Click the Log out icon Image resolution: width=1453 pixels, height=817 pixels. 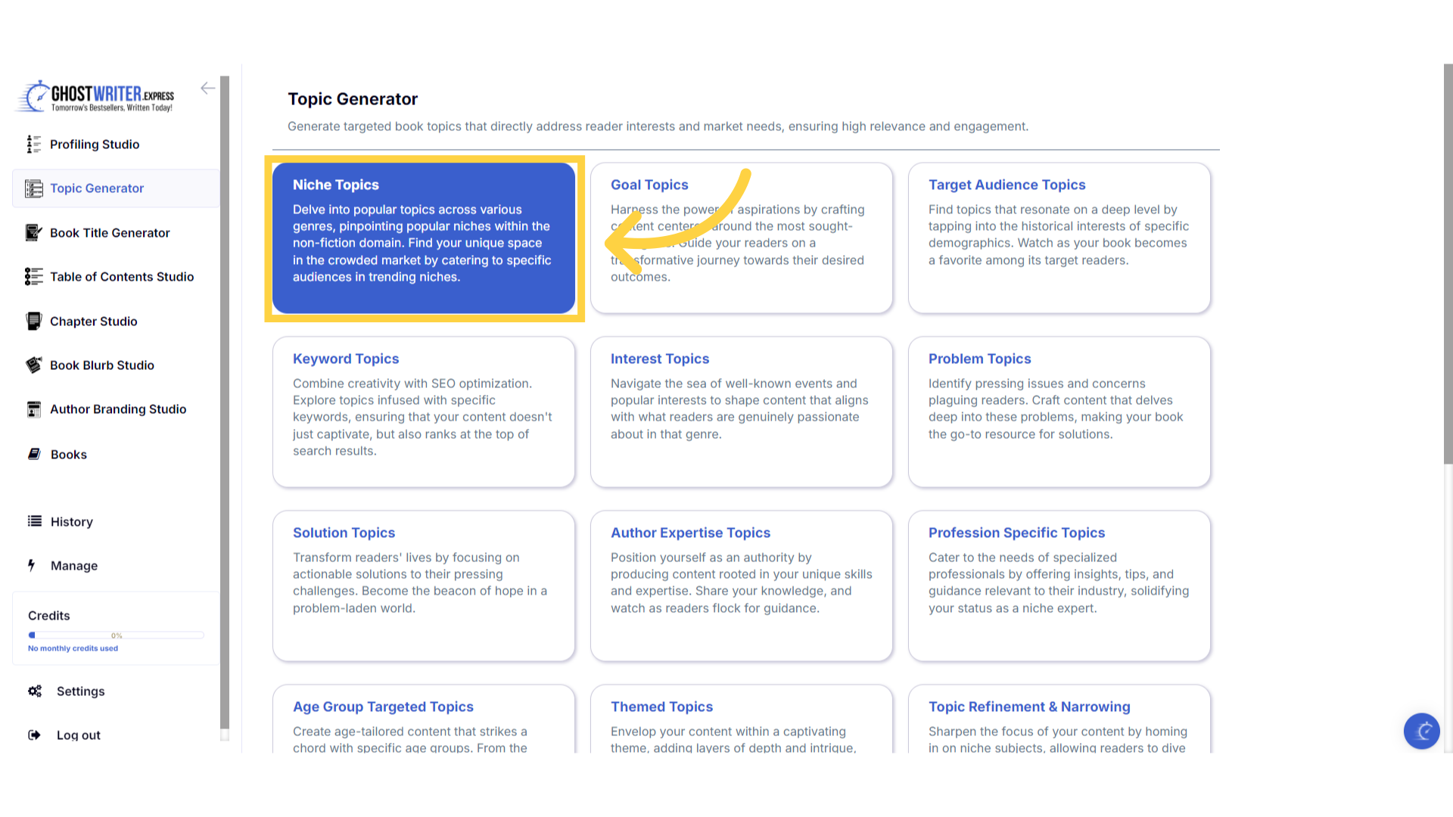pyautogui.click(x=35, y=735)
